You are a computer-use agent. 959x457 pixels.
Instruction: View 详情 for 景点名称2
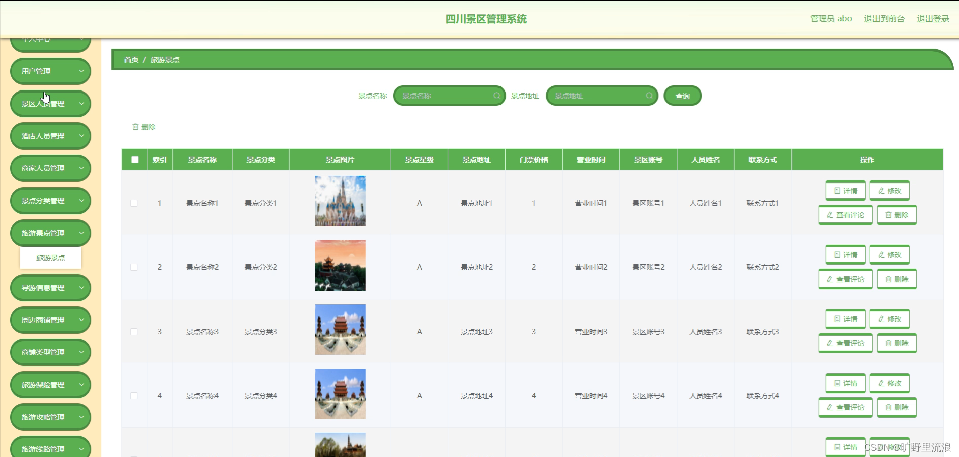click(x=846, y=255)
